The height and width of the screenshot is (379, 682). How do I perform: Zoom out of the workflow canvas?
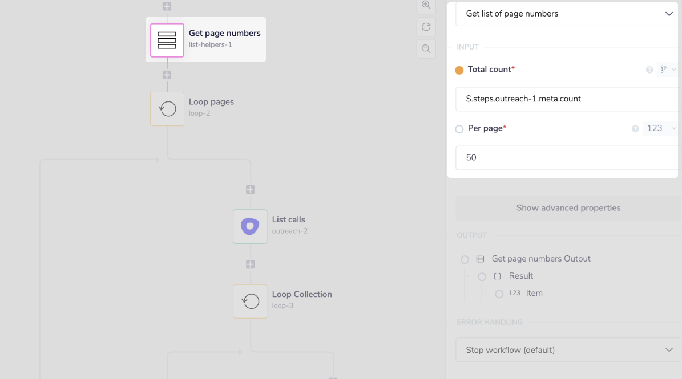pos(426,49)
